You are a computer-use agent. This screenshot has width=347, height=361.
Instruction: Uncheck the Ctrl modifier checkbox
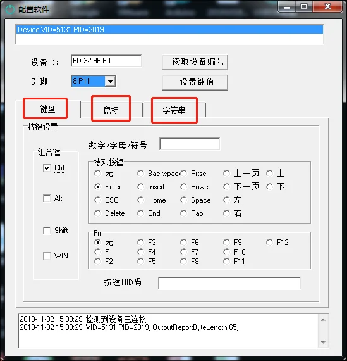(x=47, y=168)
